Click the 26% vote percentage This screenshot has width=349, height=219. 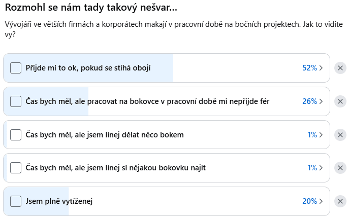(309, 101)
